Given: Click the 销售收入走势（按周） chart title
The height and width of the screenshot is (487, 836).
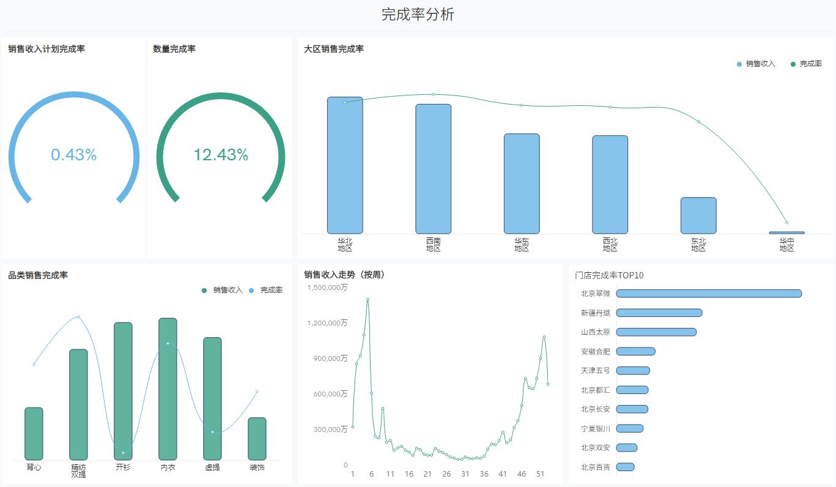Looking at the screenshot, I should pos(342,275).
